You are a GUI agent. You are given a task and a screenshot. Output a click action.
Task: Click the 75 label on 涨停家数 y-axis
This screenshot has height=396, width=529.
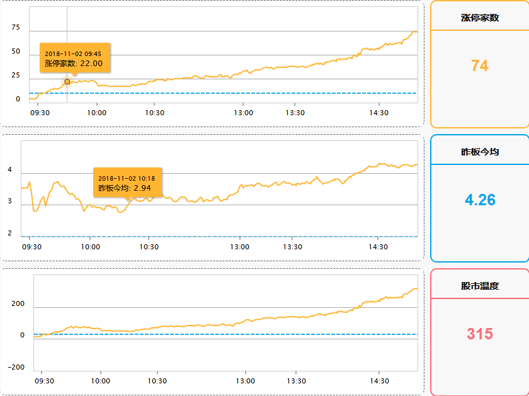(x=16, y=27)
